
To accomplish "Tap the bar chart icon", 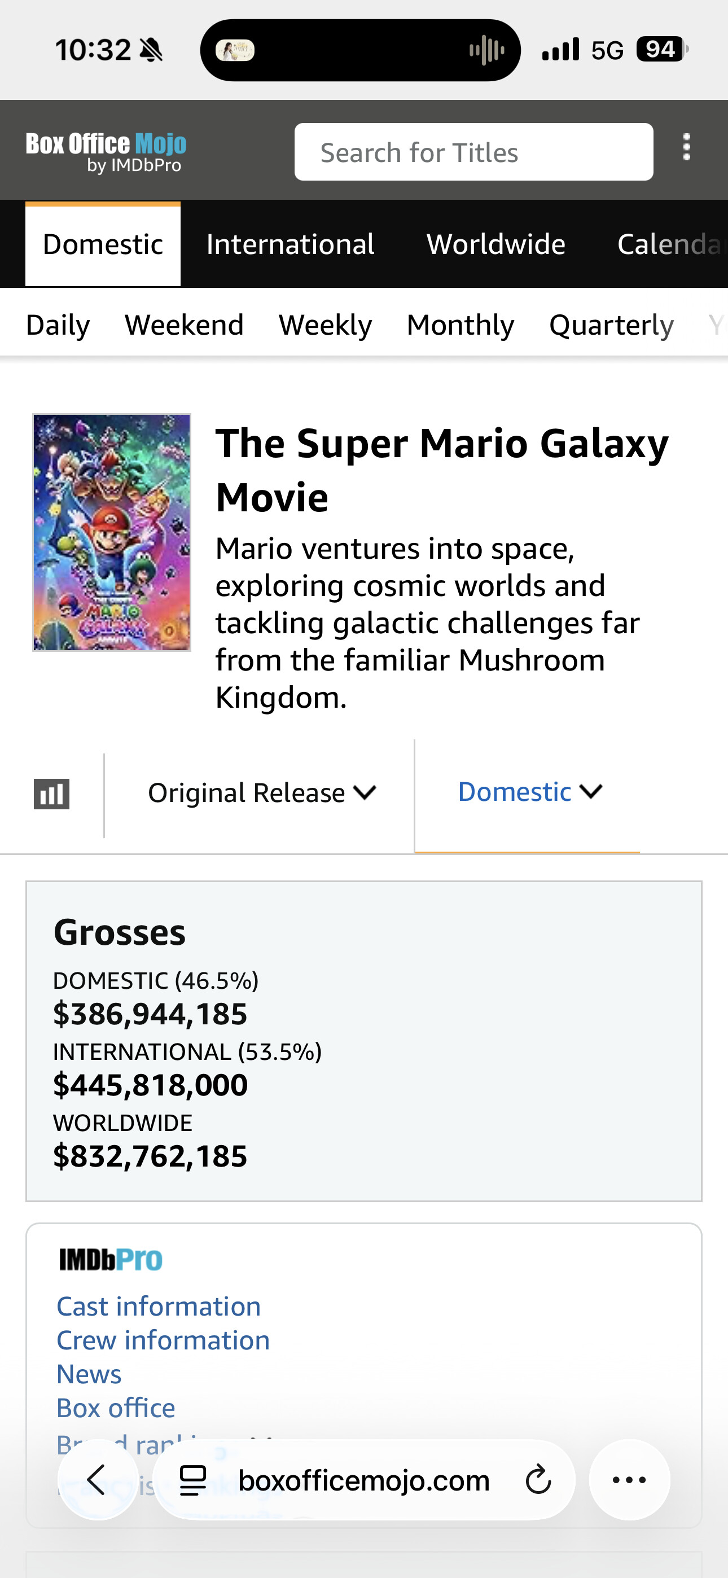I will (x=51, y=794).
